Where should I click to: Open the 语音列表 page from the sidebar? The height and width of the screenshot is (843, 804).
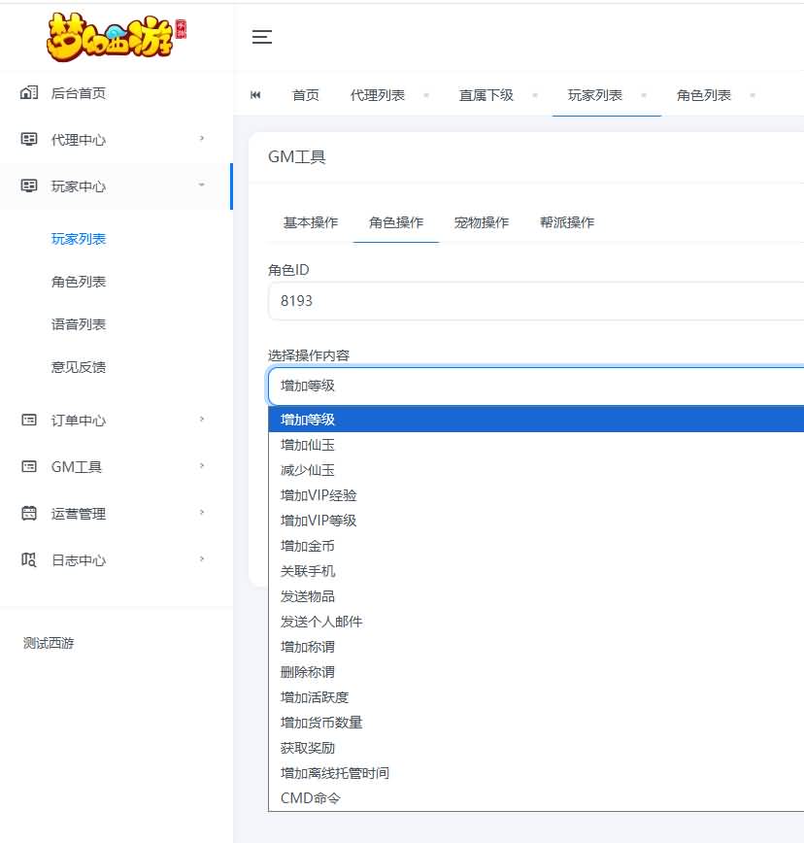coord(78,323)
